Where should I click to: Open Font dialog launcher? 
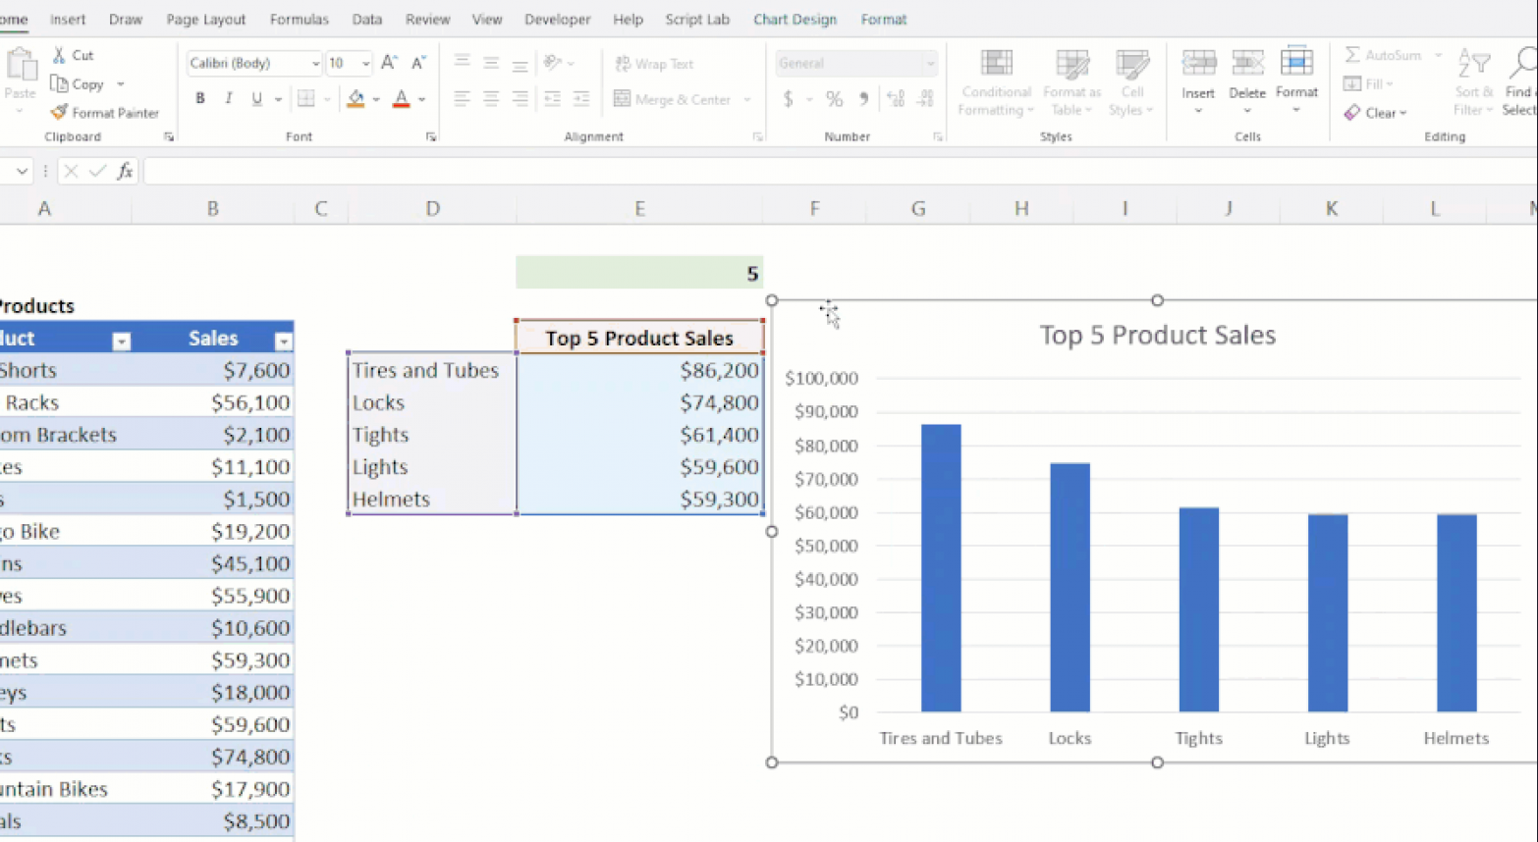point(431,137)
